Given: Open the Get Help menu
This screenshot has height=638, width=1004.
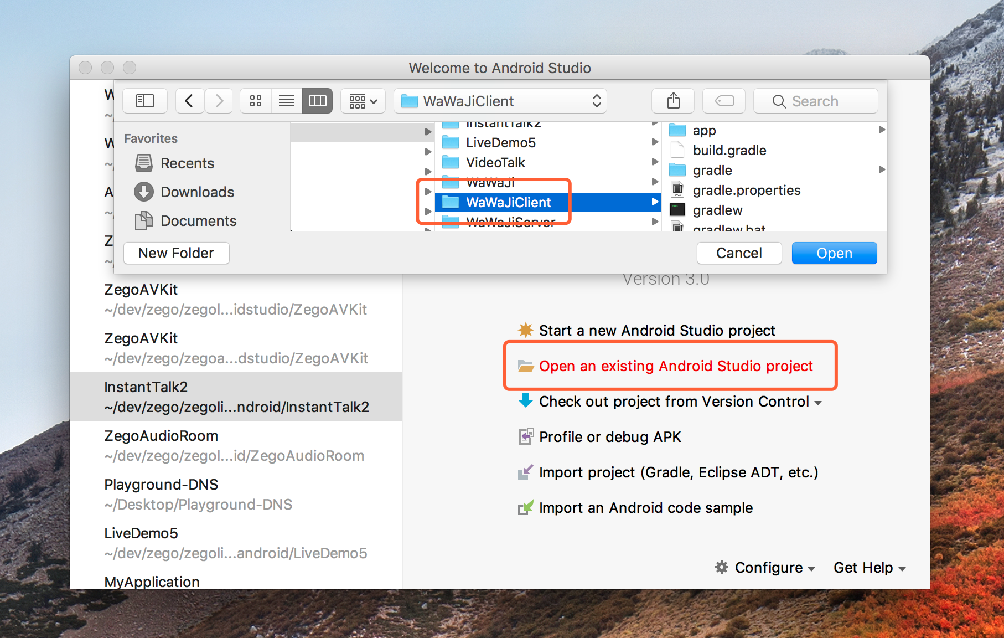Looking at the screenshot, I should click(869, 568).
